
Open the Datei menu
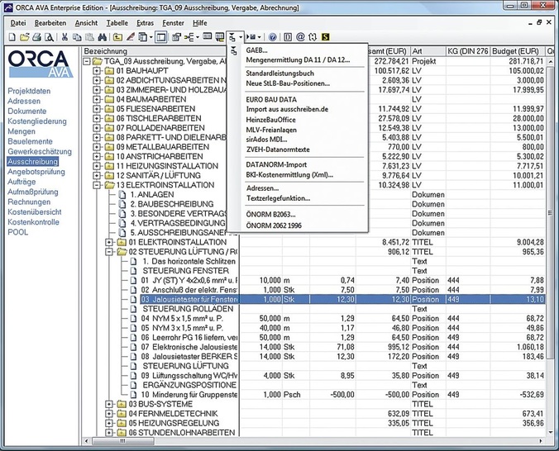click(18, 23)
